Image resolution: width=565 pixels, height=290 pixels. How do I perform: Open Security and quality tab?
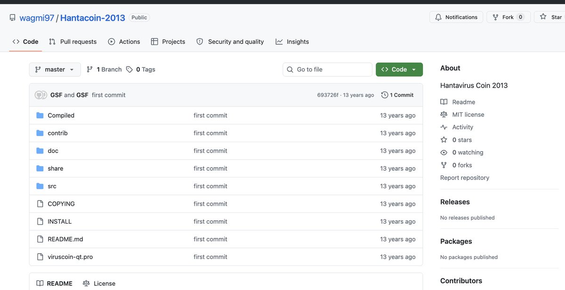click(x=230, y=41)
